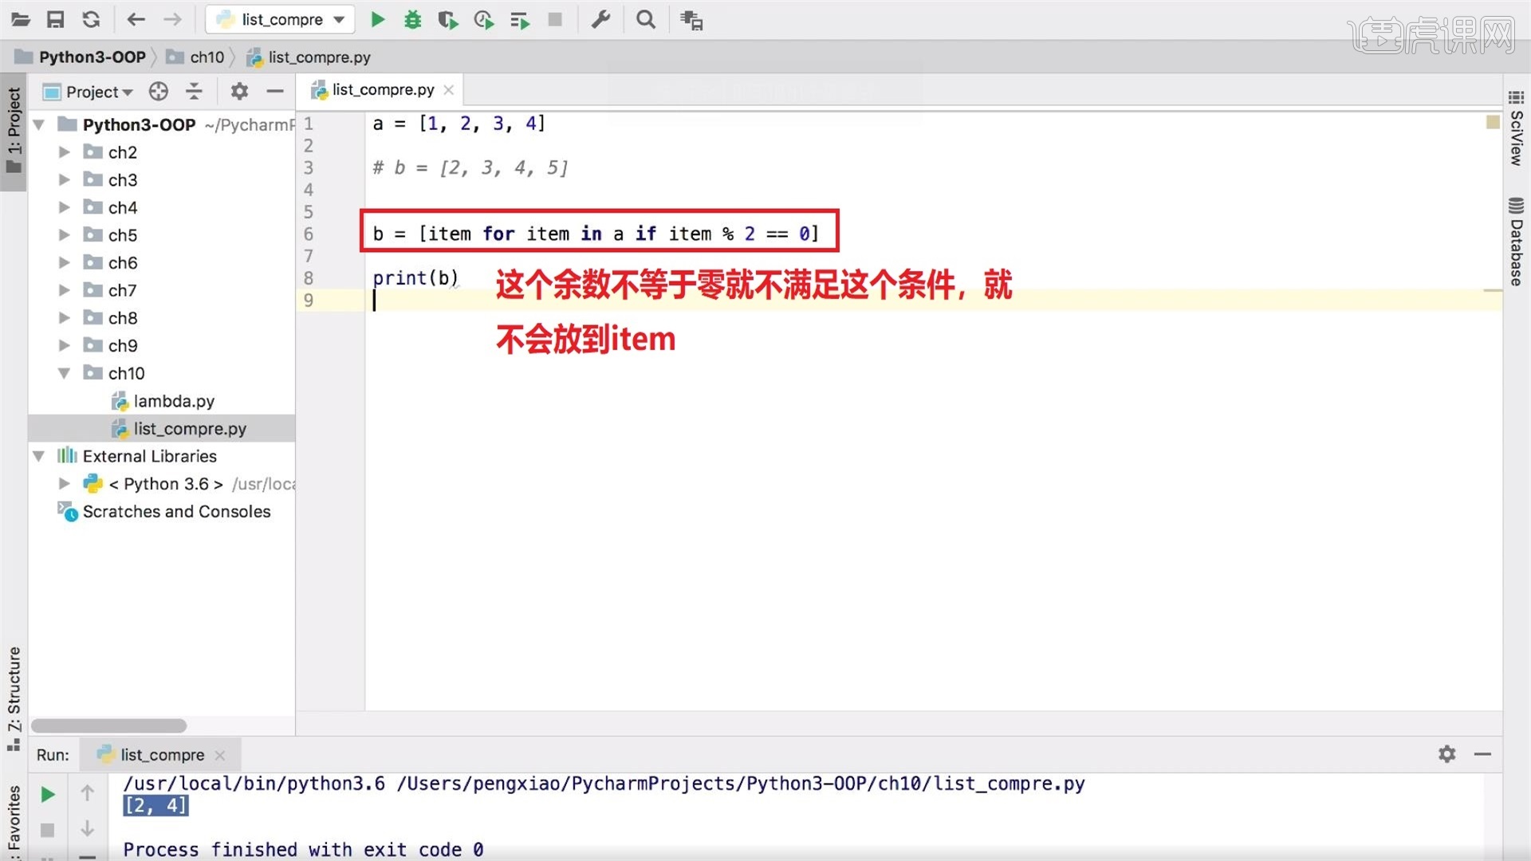
Task: Click Run with Coverage icon
Action: coord(447,20)
